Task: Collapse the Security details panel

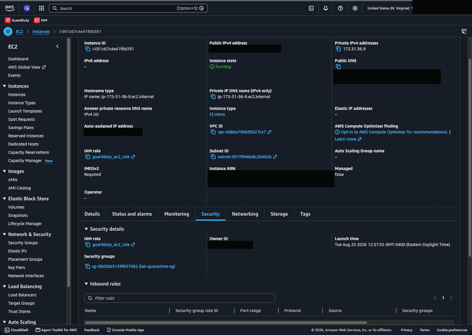Action: (x=86, y=229)
